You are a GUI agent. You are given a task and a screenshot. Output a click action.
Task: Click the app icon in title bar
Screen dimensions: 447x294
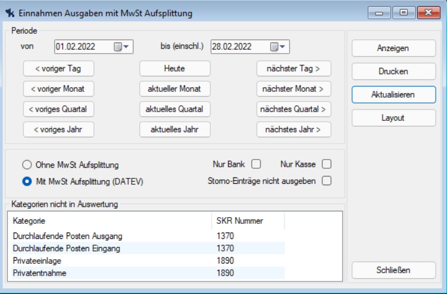pos(9,13)
